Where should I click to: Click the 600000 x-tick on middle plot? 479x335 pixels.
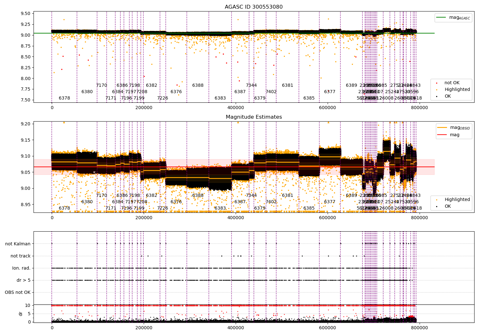tap(328, 218)
